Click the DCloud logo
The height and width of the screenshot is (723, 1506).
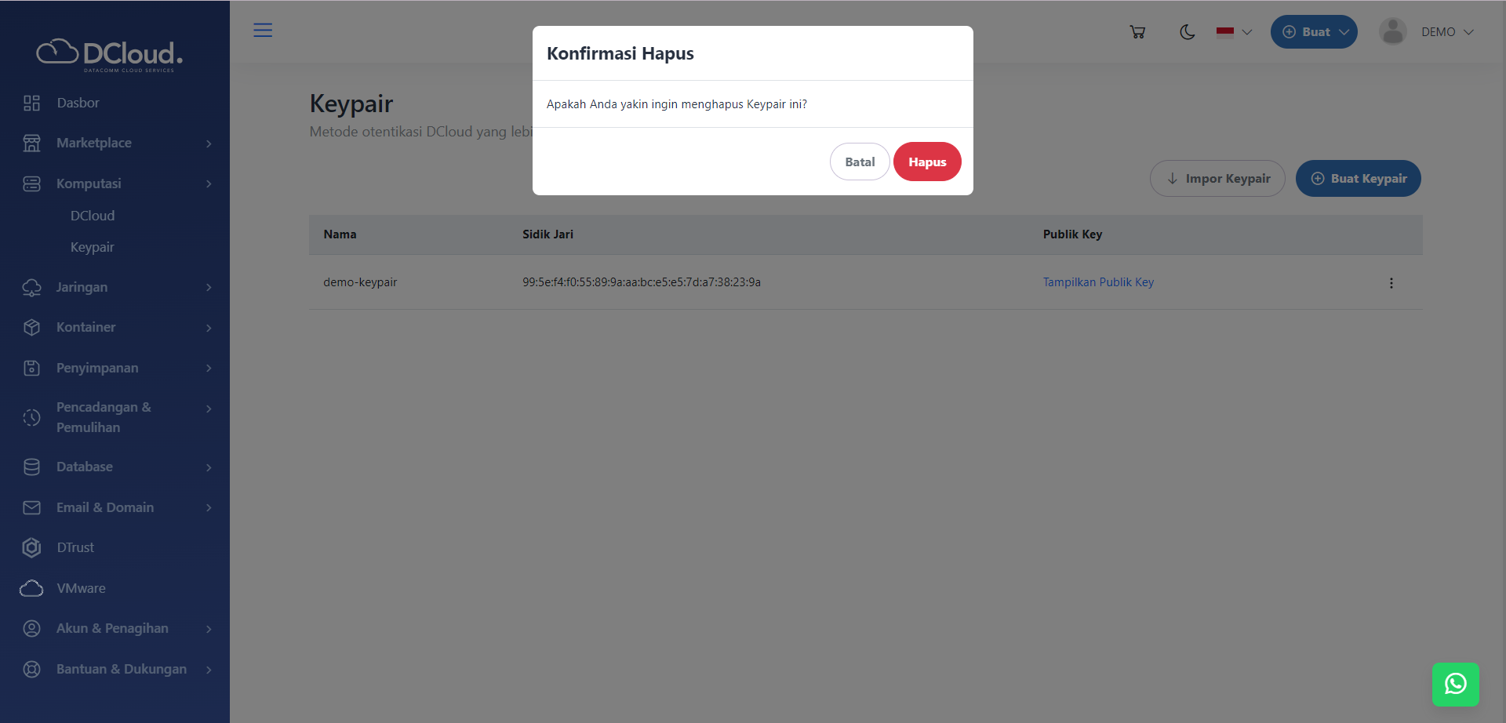[110, 54]
